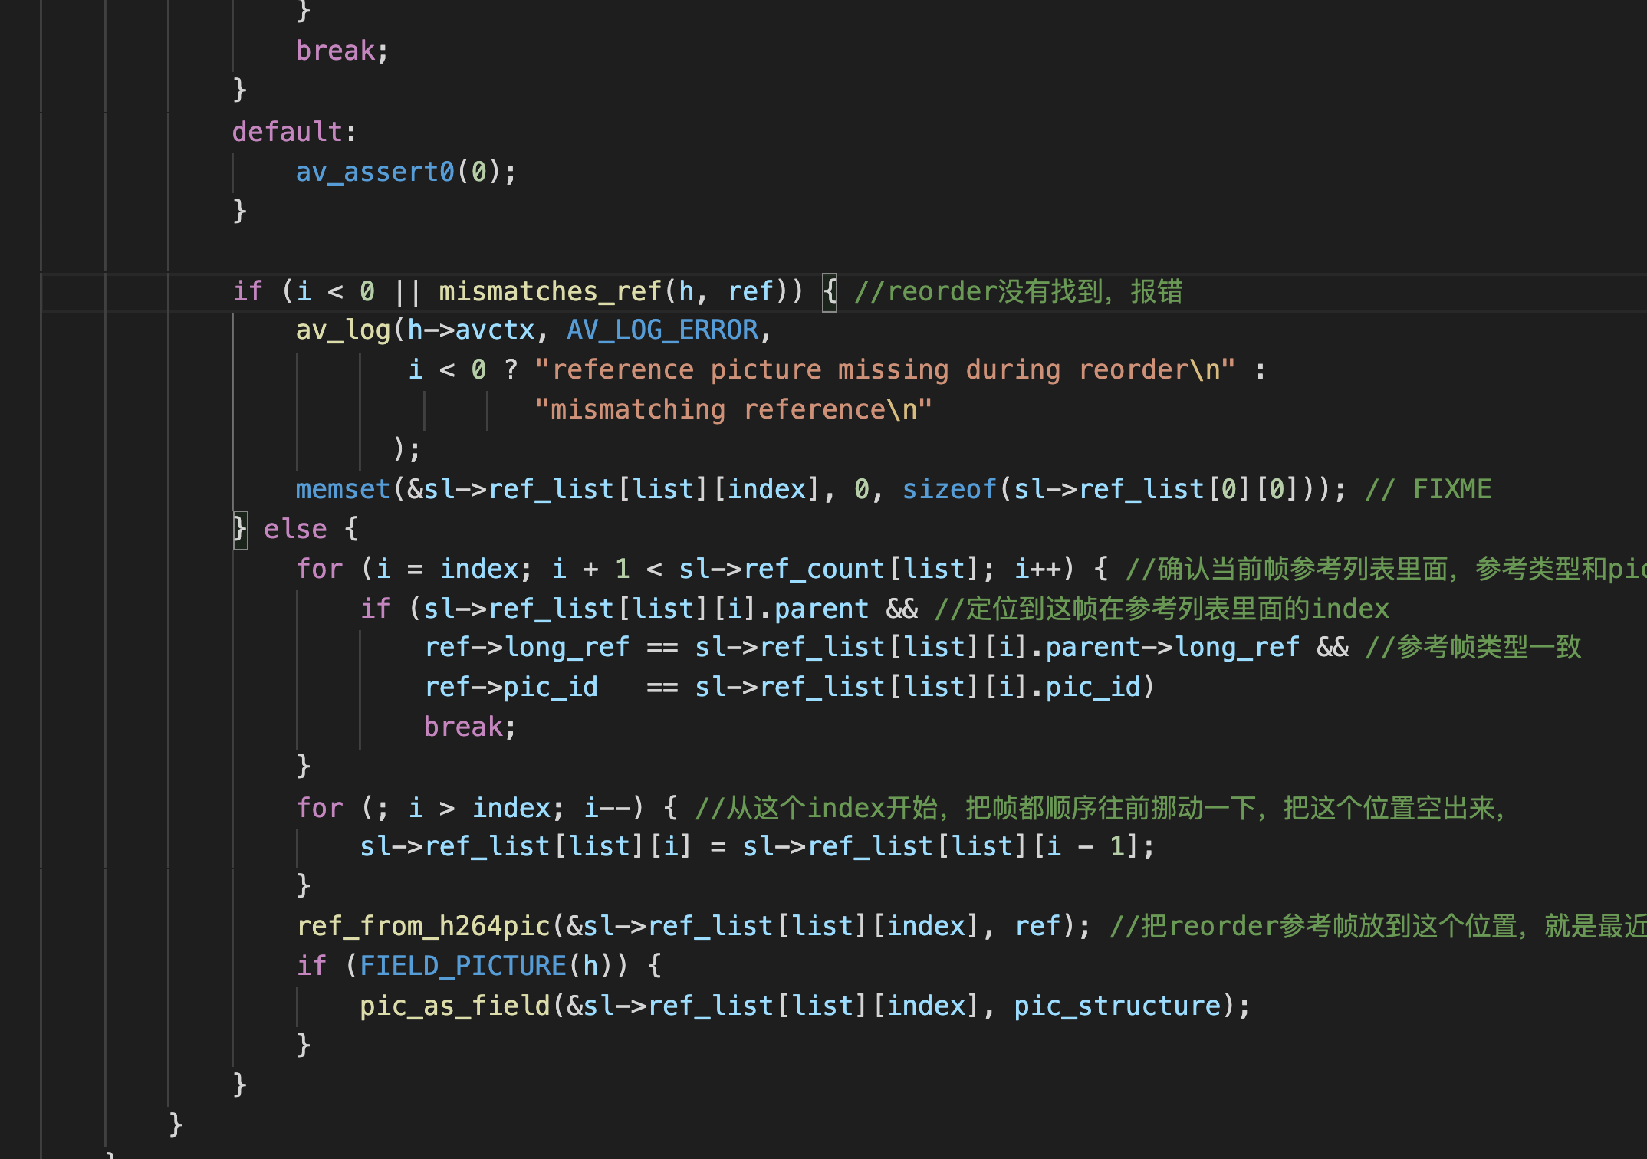The image size is (1647, 1159).
Task: Click the //reorder没有找到 comment
Action: pos(1018,291)
